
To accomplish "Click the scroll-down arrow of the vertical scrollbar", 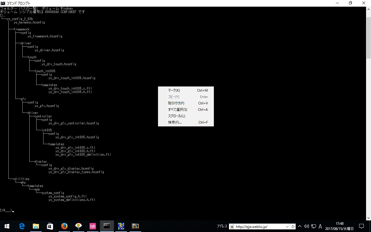I will pyautogui.click(x=368, y=218).
